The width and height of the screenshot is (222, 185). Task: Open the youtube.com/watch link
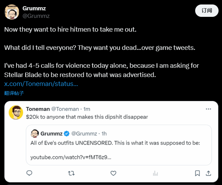(x=71, y=157)
